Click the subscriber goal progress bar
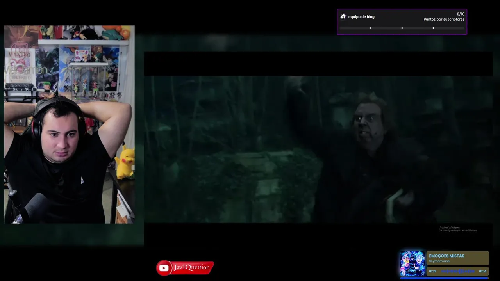Screen dimensions: 500x281 click(402, 28)
